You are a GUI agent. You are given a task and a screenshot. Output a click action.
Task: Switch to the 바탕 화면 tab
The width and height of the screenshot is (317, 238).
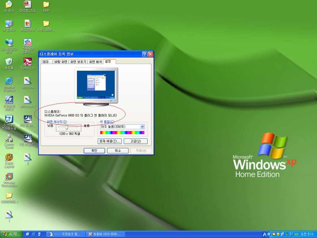[61, 62]
